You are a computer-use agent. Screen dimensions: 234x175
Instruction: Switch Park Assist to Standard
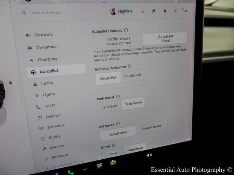coord(110,106)
